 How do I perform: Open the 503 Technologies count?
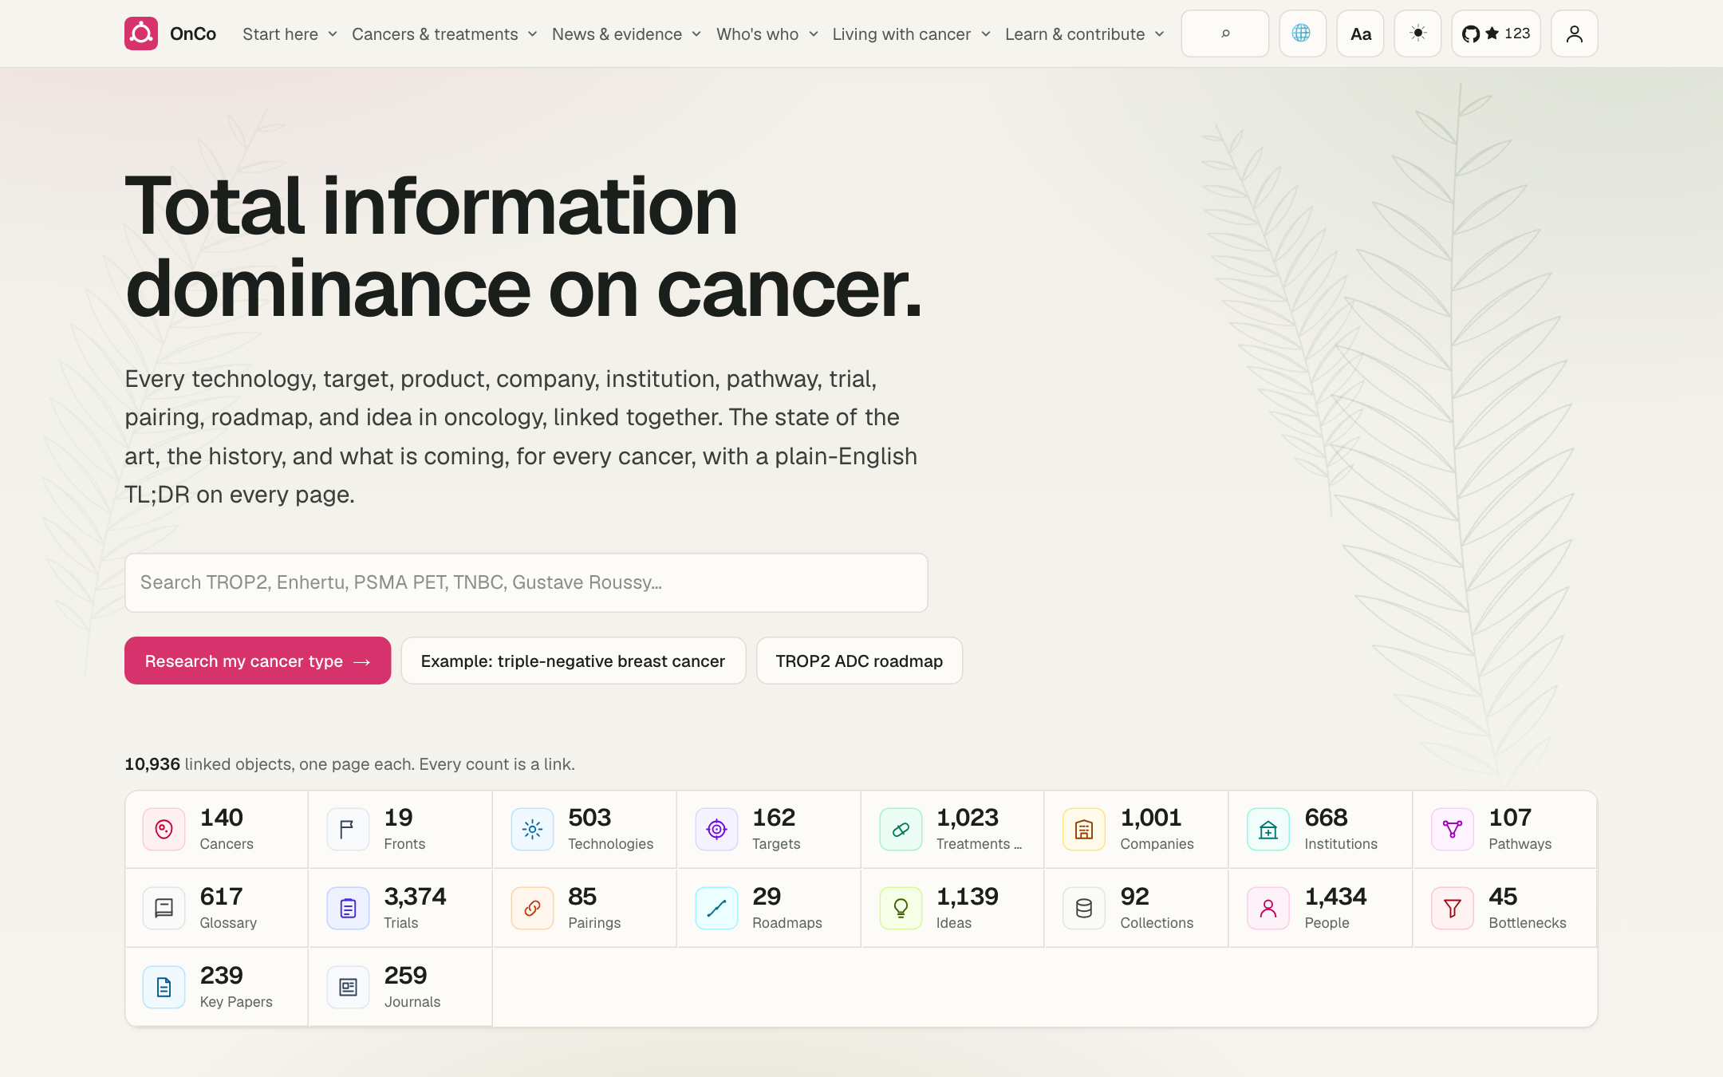tap(584, 830)
